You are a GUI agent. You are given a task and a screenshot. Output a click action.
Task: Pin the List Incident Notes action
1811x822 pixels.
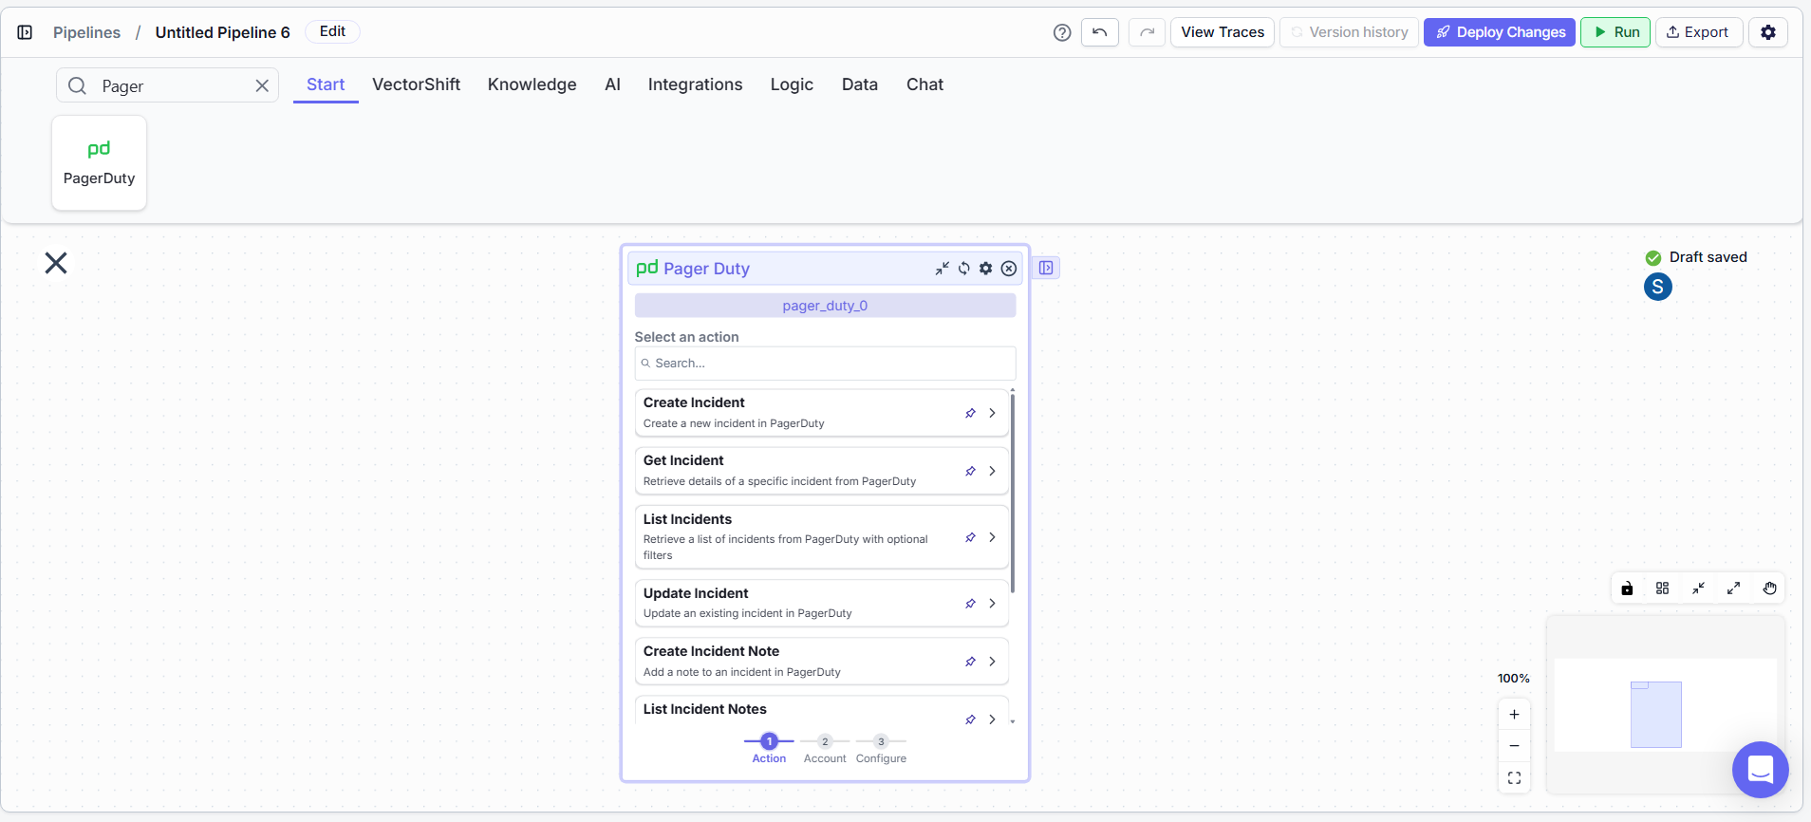(x=970, y=719)
